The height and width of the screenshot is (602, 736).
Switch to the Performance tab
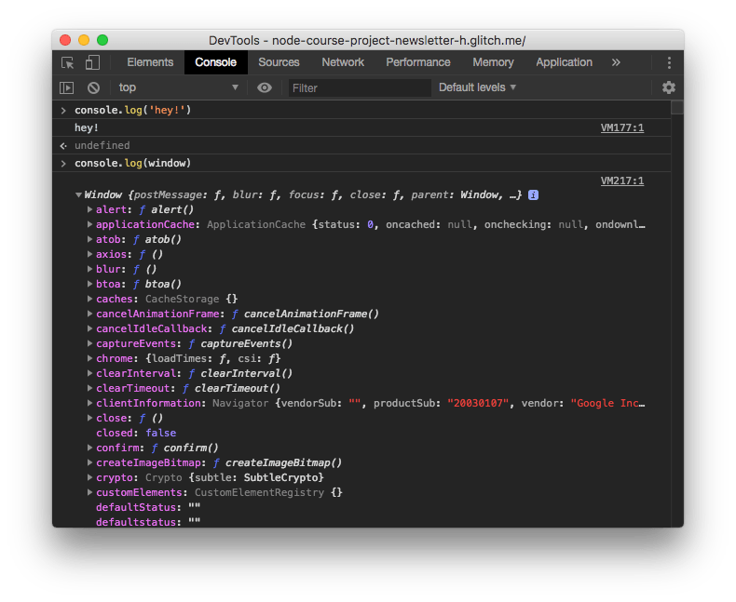[x=418, y=62]
